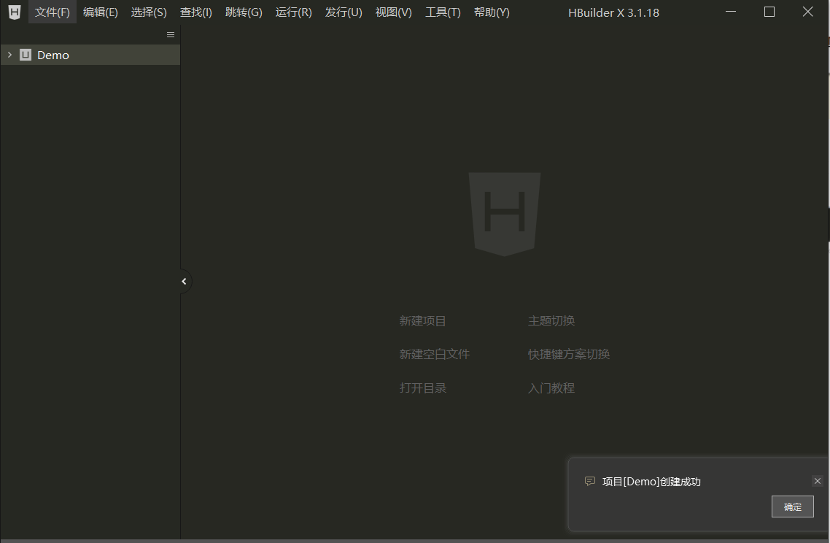Expand the Demo project tree

(9, 55)
